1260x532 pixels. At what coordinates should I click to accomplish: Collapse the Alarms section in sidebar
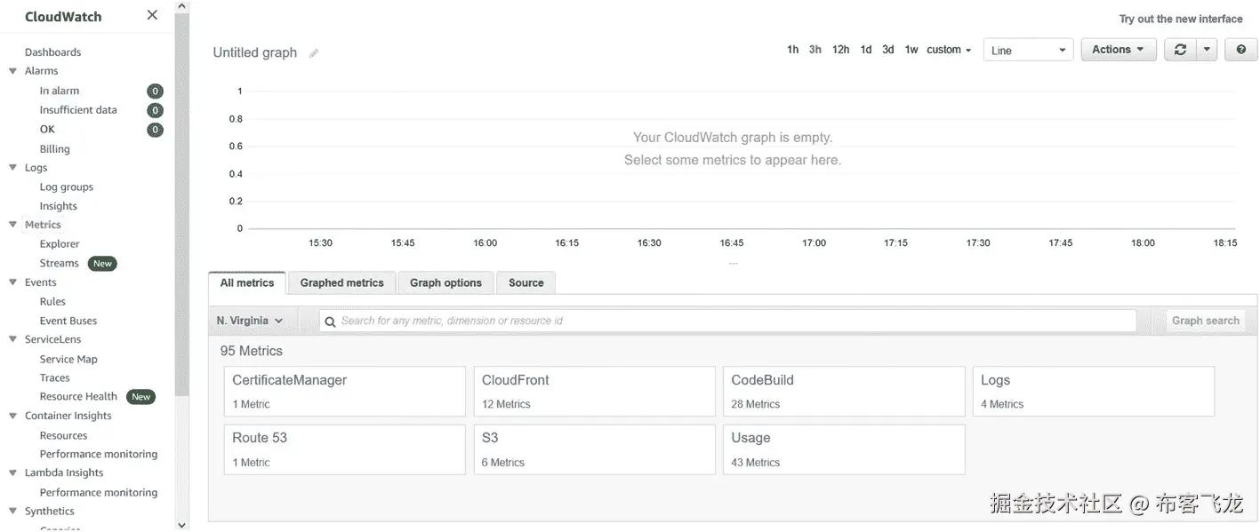click(13, 71)
